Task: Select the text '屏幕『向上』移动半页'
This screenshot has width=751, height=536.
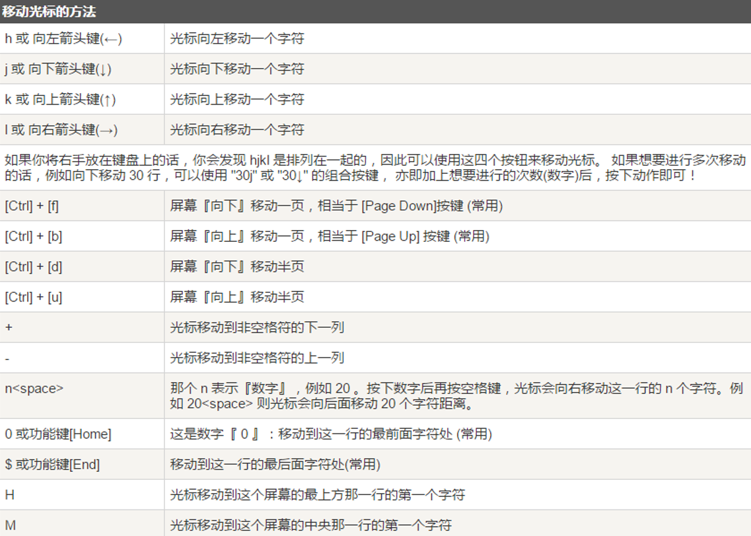Action: click(x=237, y=297)
